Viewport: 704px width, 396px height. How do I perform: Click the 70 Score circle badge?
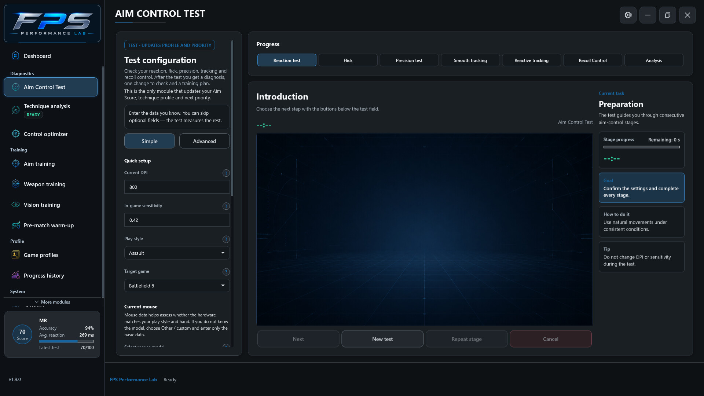[x=22, y=334]
